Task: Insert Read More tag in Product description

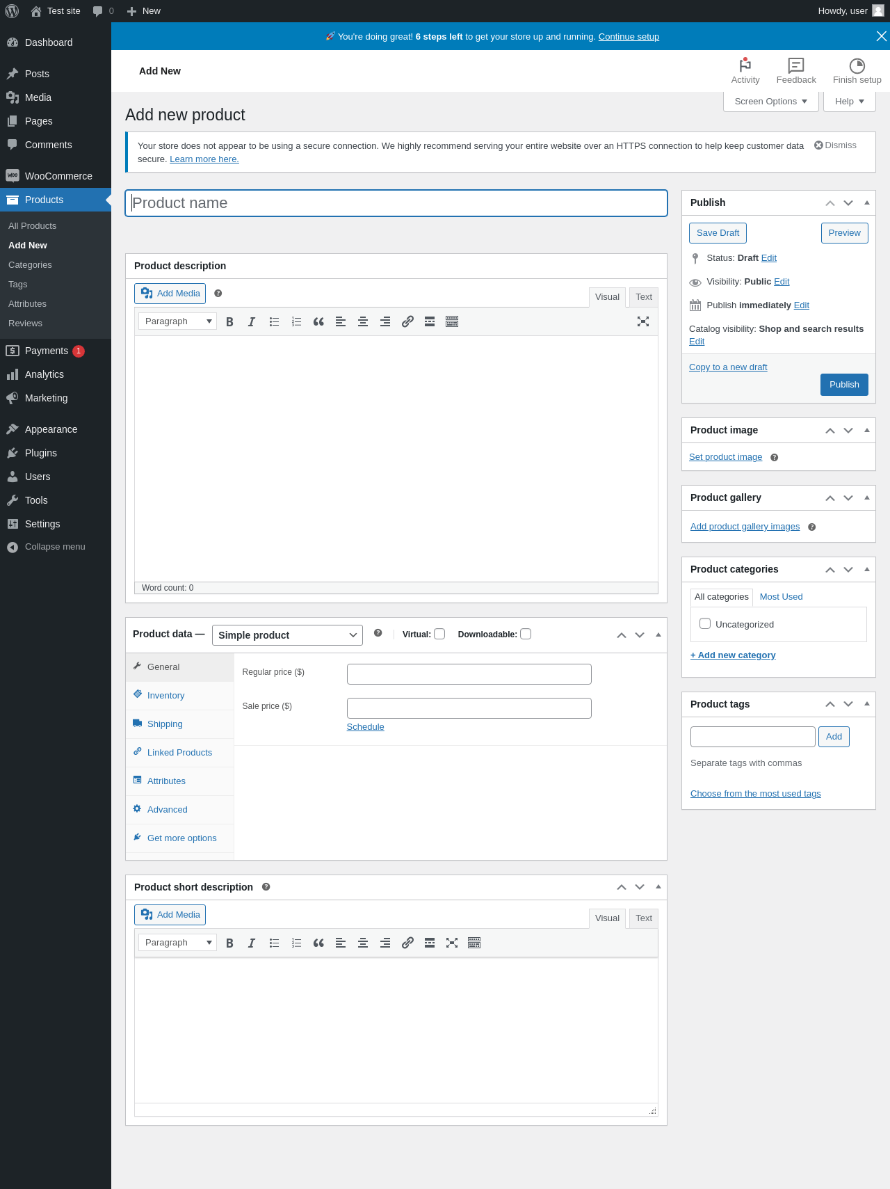Action: 430,321
